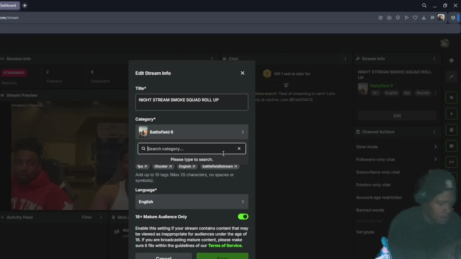Select Account age restriction action

(x=379, y=197)
